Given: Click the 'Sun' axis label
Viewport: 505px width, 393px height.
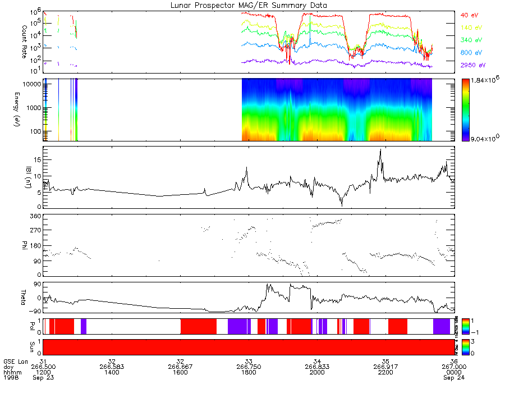Looking at the screenshot, I should pyautogui.click(x=31, y=346).
